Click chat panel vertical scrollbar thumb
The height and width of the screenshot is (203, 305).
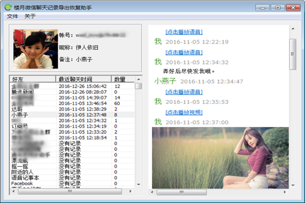coord(293,54)
